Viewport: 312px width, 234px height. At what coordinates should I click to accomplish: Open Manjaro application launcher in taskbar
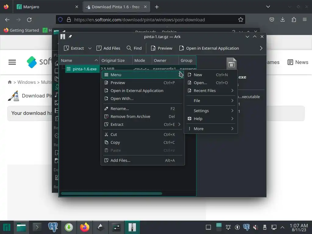7,227
